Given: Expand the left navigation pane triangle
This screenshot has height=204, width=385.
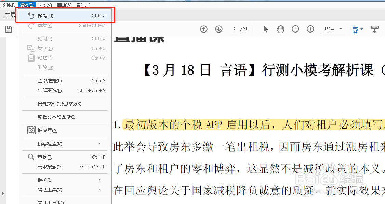Looking at the screenshot, I should (3, 193).
